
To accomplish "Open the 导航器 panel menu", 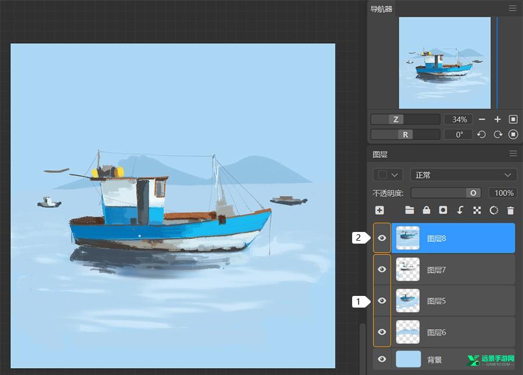I will pos(513,8).
